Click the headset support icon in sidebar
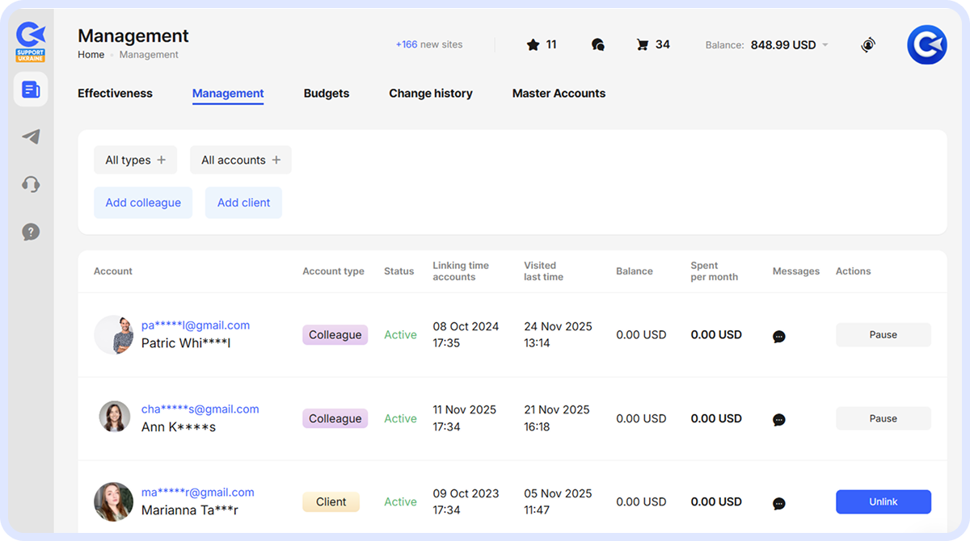Image resolution: width=970 pixels, height=541 pixels. 30,184
